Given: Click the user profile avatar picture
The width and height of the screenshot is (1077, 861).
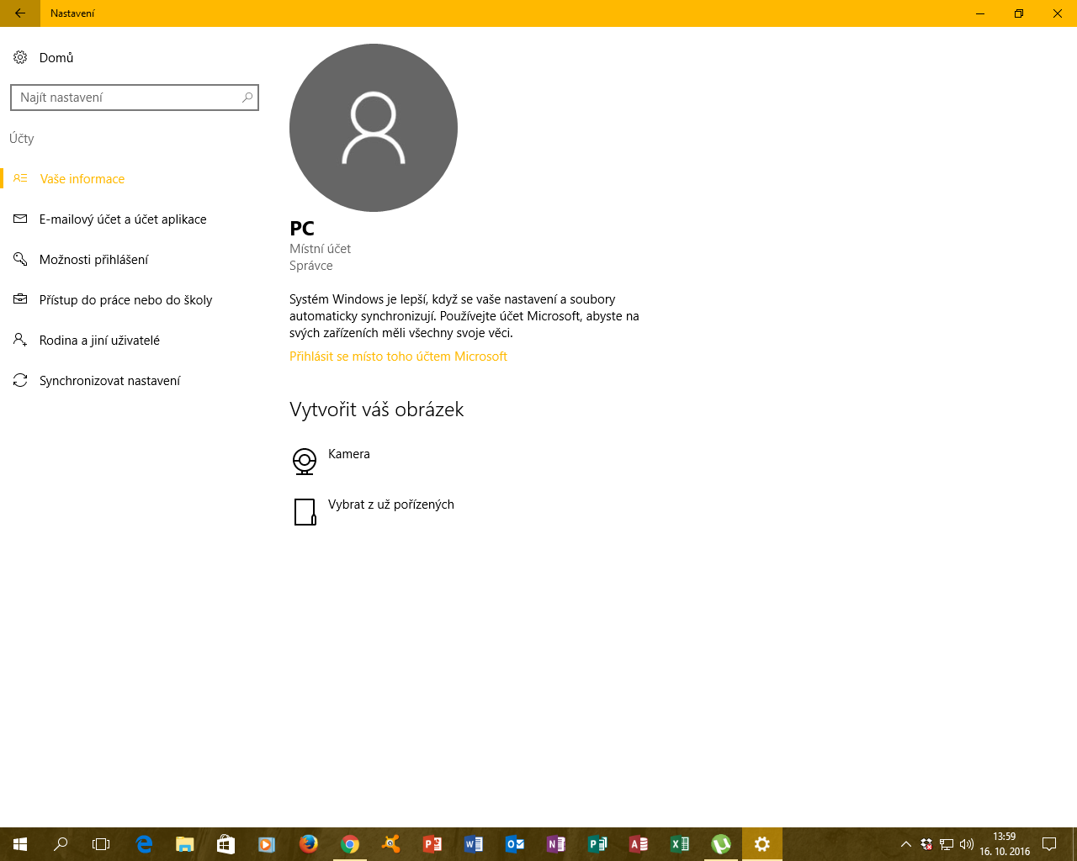Looking at the screenshot, I should (374, 128).
